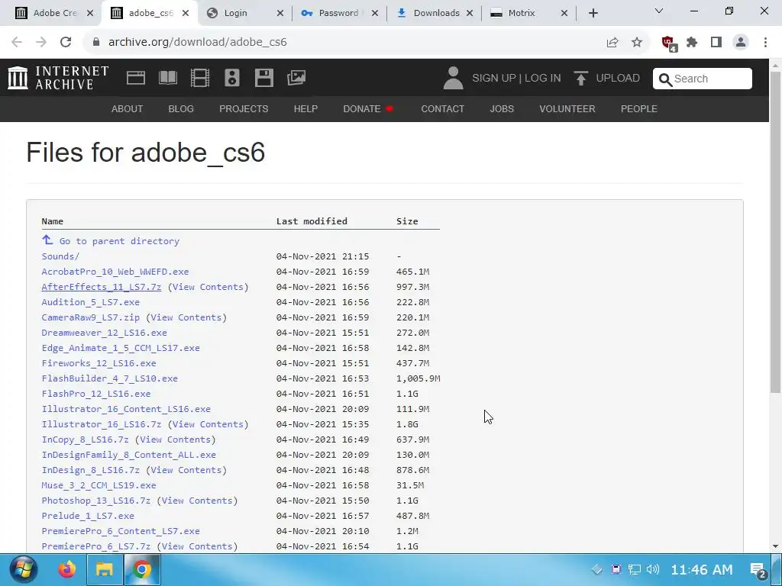Click the scrollbar down arrow
The width and height of the screenshot is (782, 586).
click(x=776, y=546)
